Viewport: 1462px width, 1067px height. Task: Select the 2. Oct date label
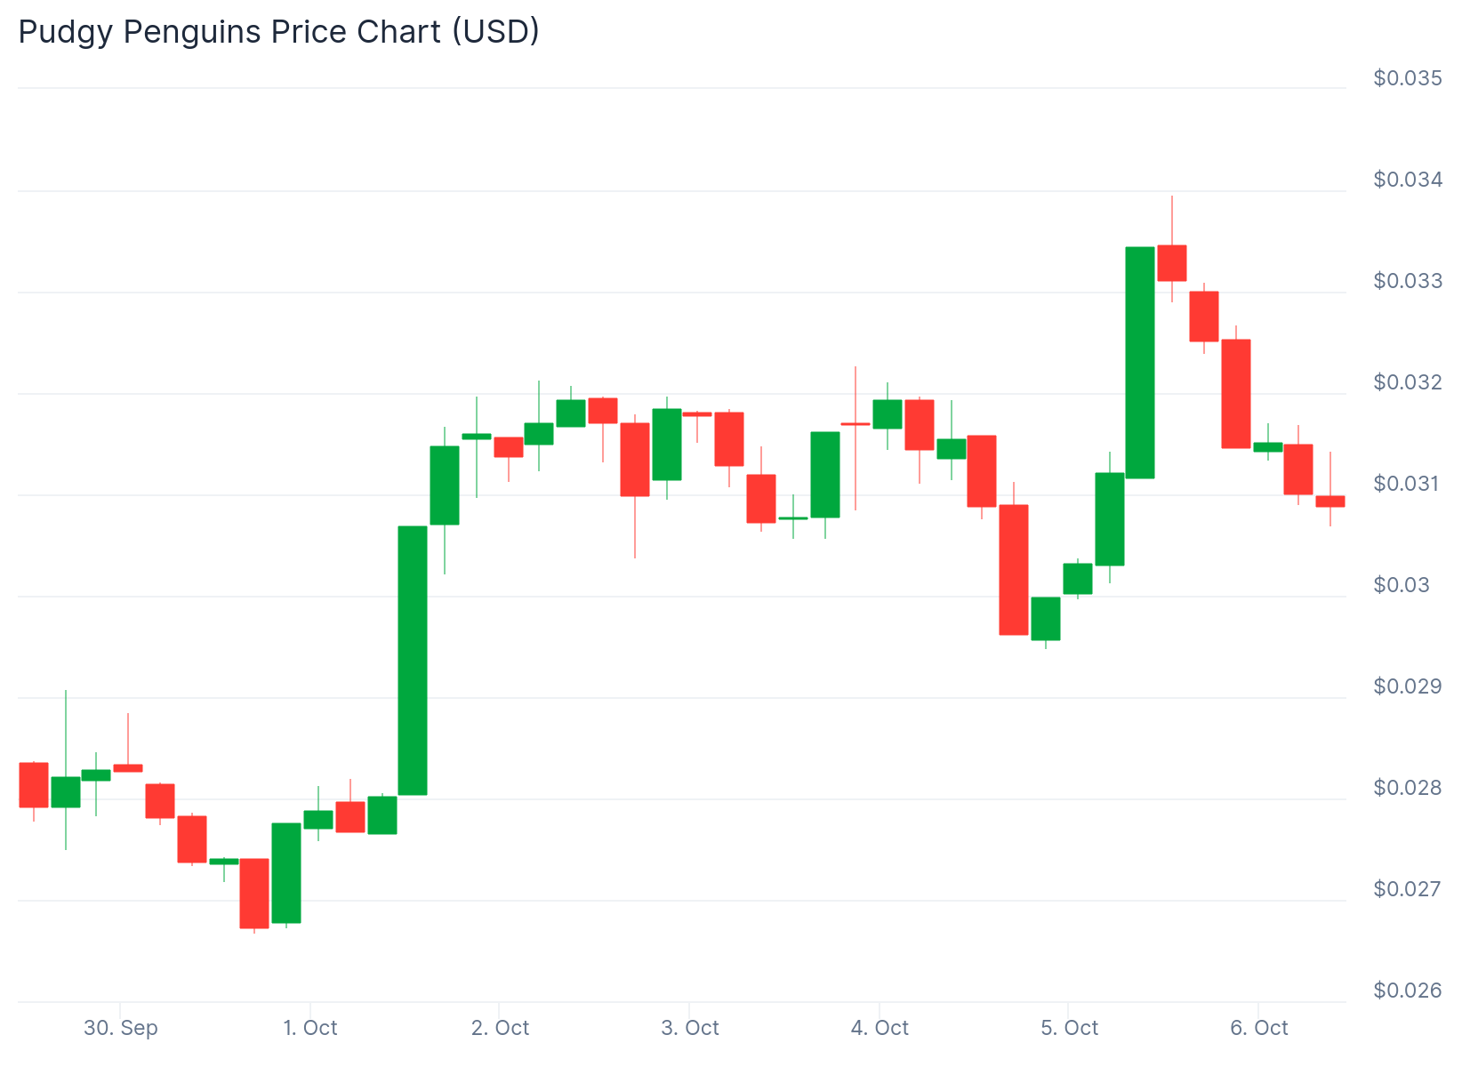coord(500,1029)
